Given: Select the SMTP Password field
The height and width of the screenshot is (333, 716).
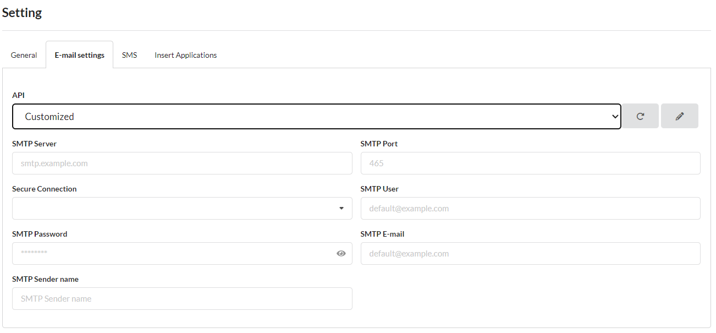Looking at the screenshot, I should click(x=165, y=253).
